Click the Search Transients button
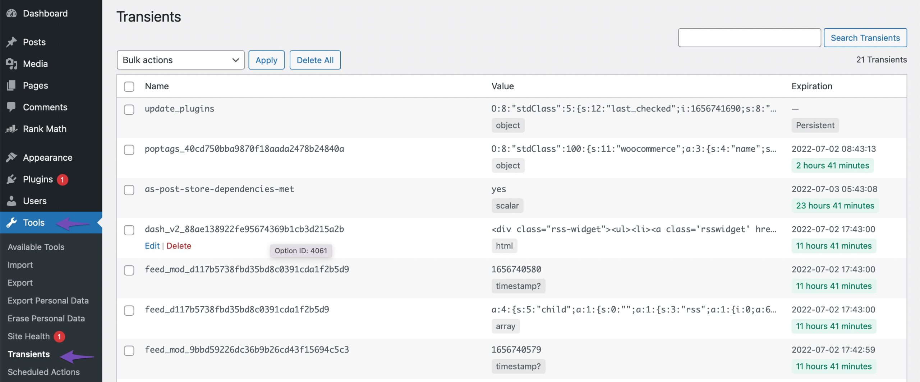This screenshot has height=382, width=920. click(x=865, y=38)
